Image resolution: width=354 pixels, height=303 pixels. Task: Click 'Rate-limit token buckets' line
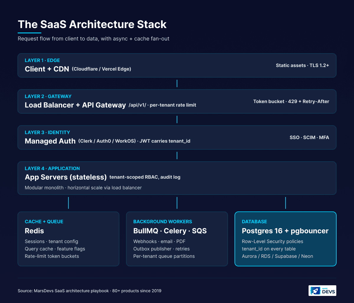(52, 256)
